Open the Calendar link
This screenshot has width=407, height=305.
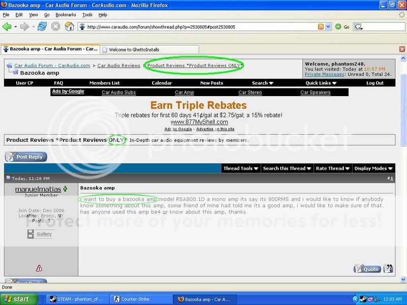click(162, 83)
